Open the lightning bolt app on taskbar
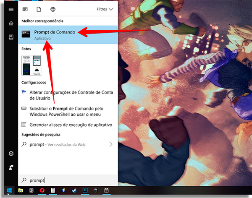Image resolution: width=252 pixels, height=198 pixels. click(64, 190)
